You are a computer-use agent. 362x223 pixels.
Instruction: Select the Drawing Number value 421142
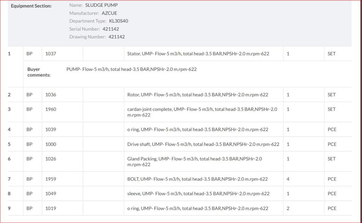pos(116,37)
